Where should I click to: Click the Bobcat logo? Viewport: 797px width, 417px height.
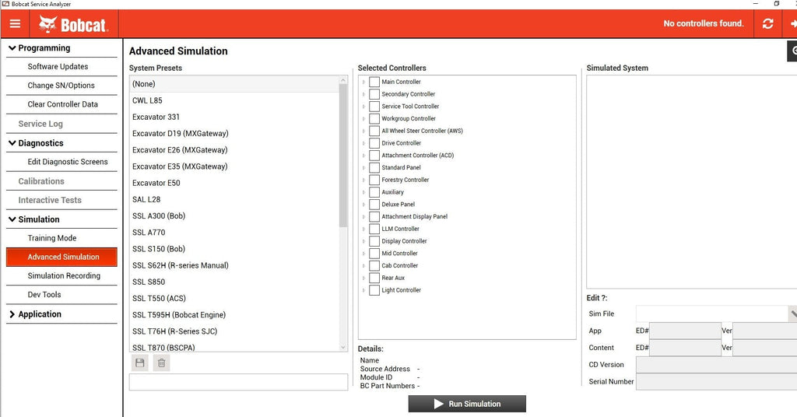(x=74, y=24)
